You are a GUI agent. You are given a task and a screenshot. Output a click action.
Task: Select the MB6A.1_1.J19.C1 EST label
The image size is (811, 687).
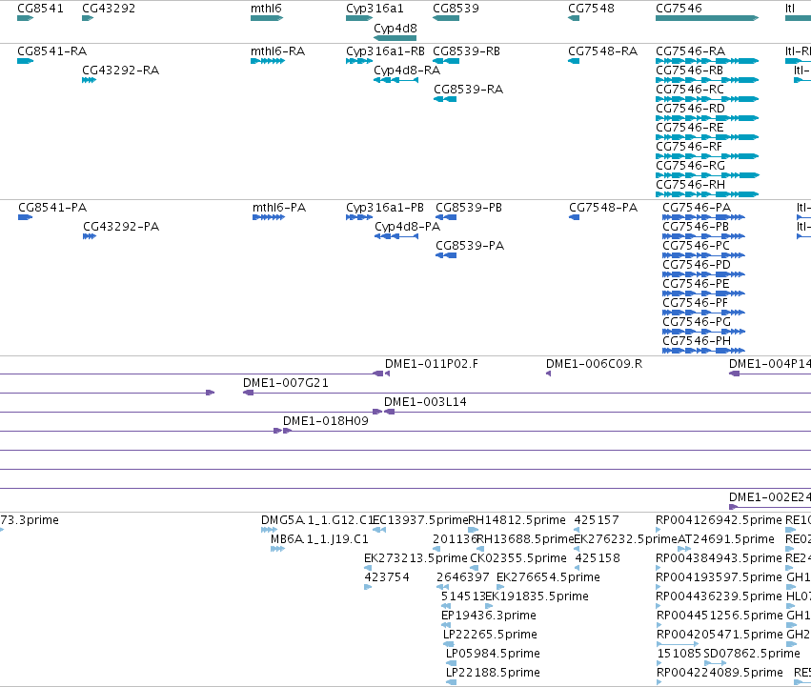coord(319,539)
